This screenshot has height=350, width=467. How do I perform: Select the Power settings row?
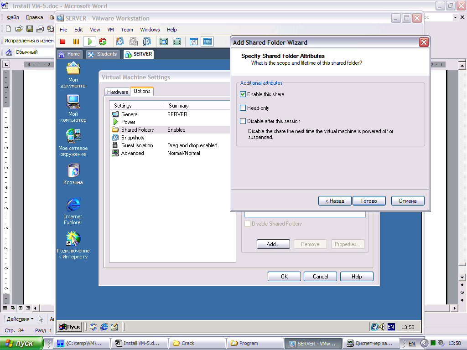170,122
